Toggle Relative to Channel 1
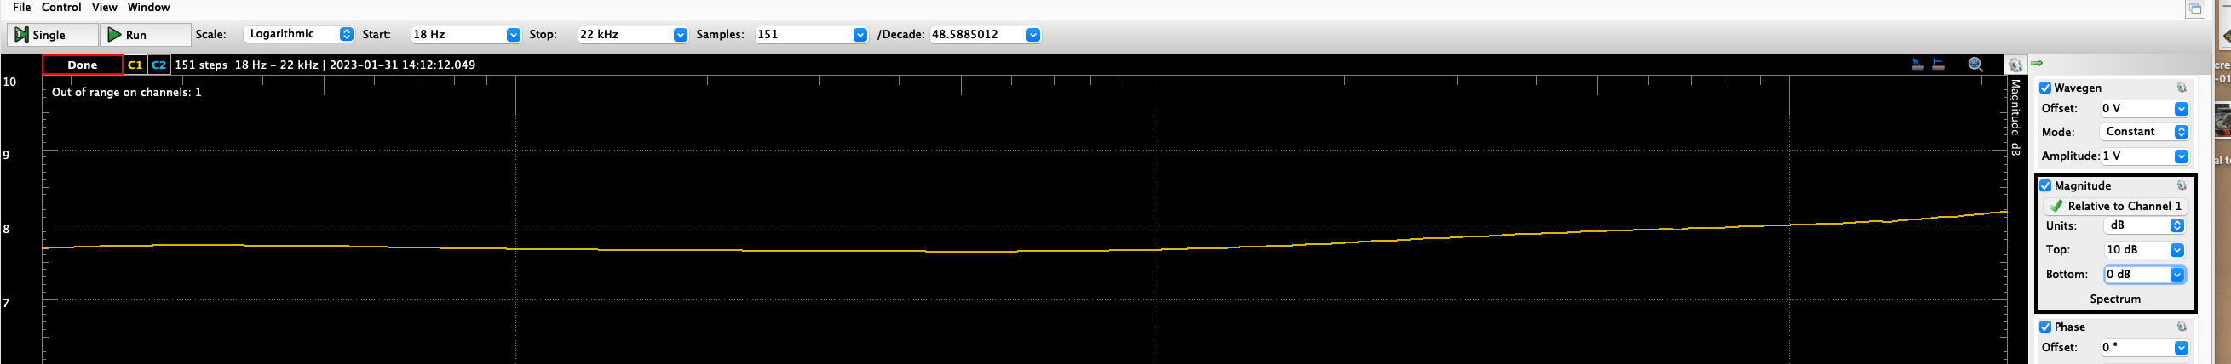The image size is (2231, 364). point(2115,206)
